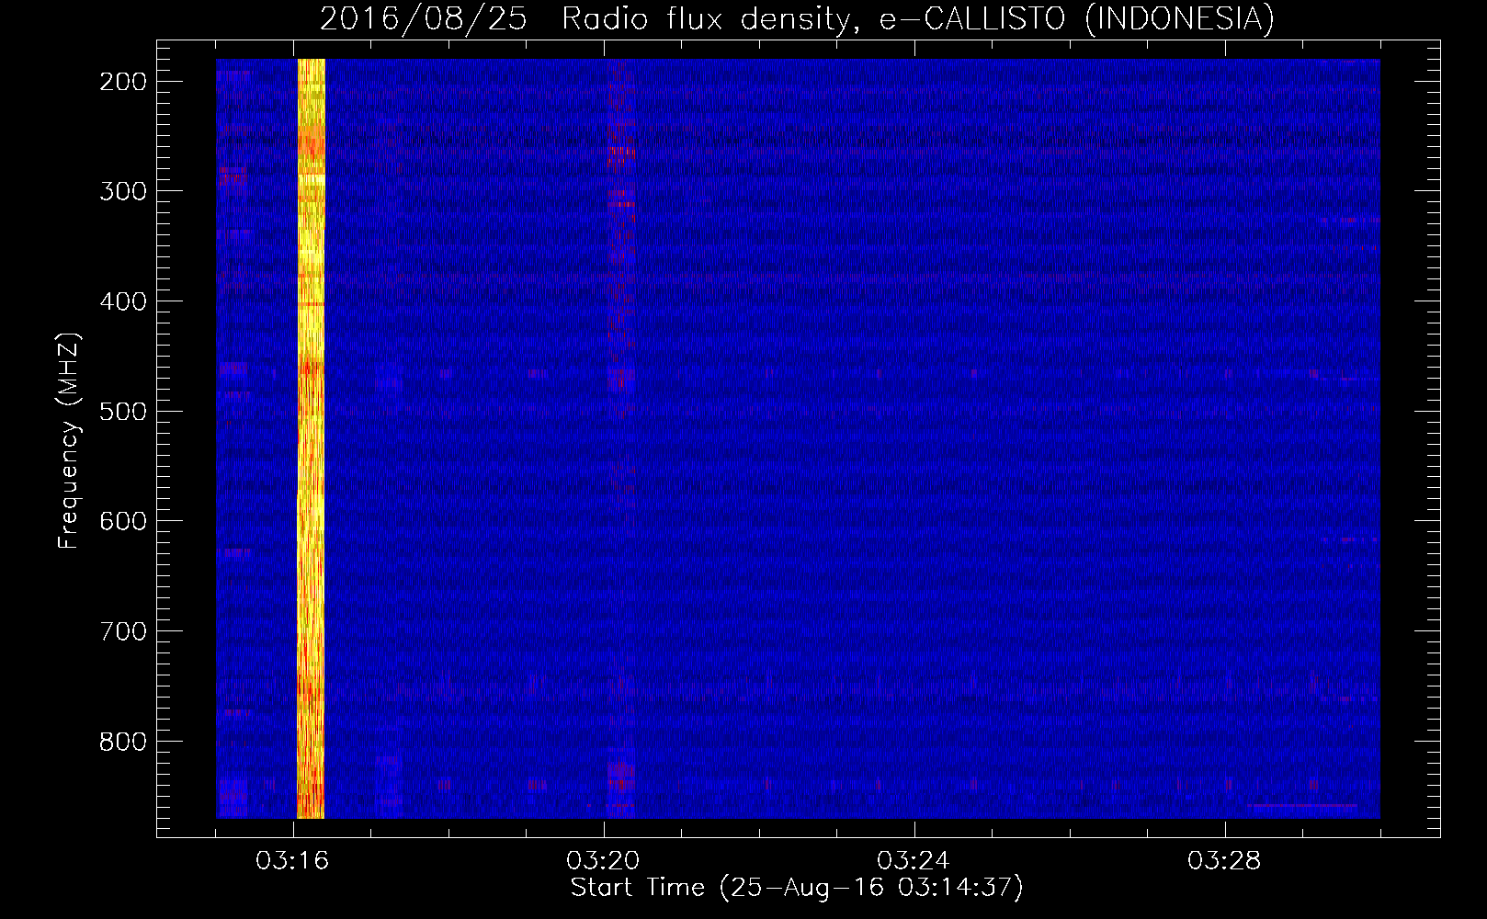Viewport: 1487px width, 919px height.
Task: Select the 'Frequency (MHZ)' axis label
Action: 69,440
